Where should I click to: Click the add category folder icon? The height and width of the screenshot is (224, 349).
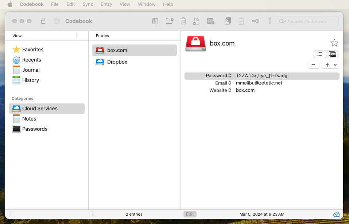(x=170, y=21)
